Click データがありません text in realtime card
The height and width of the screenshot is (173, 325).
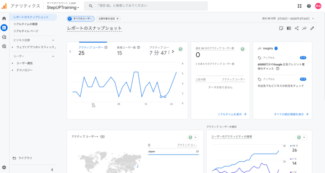220,87
